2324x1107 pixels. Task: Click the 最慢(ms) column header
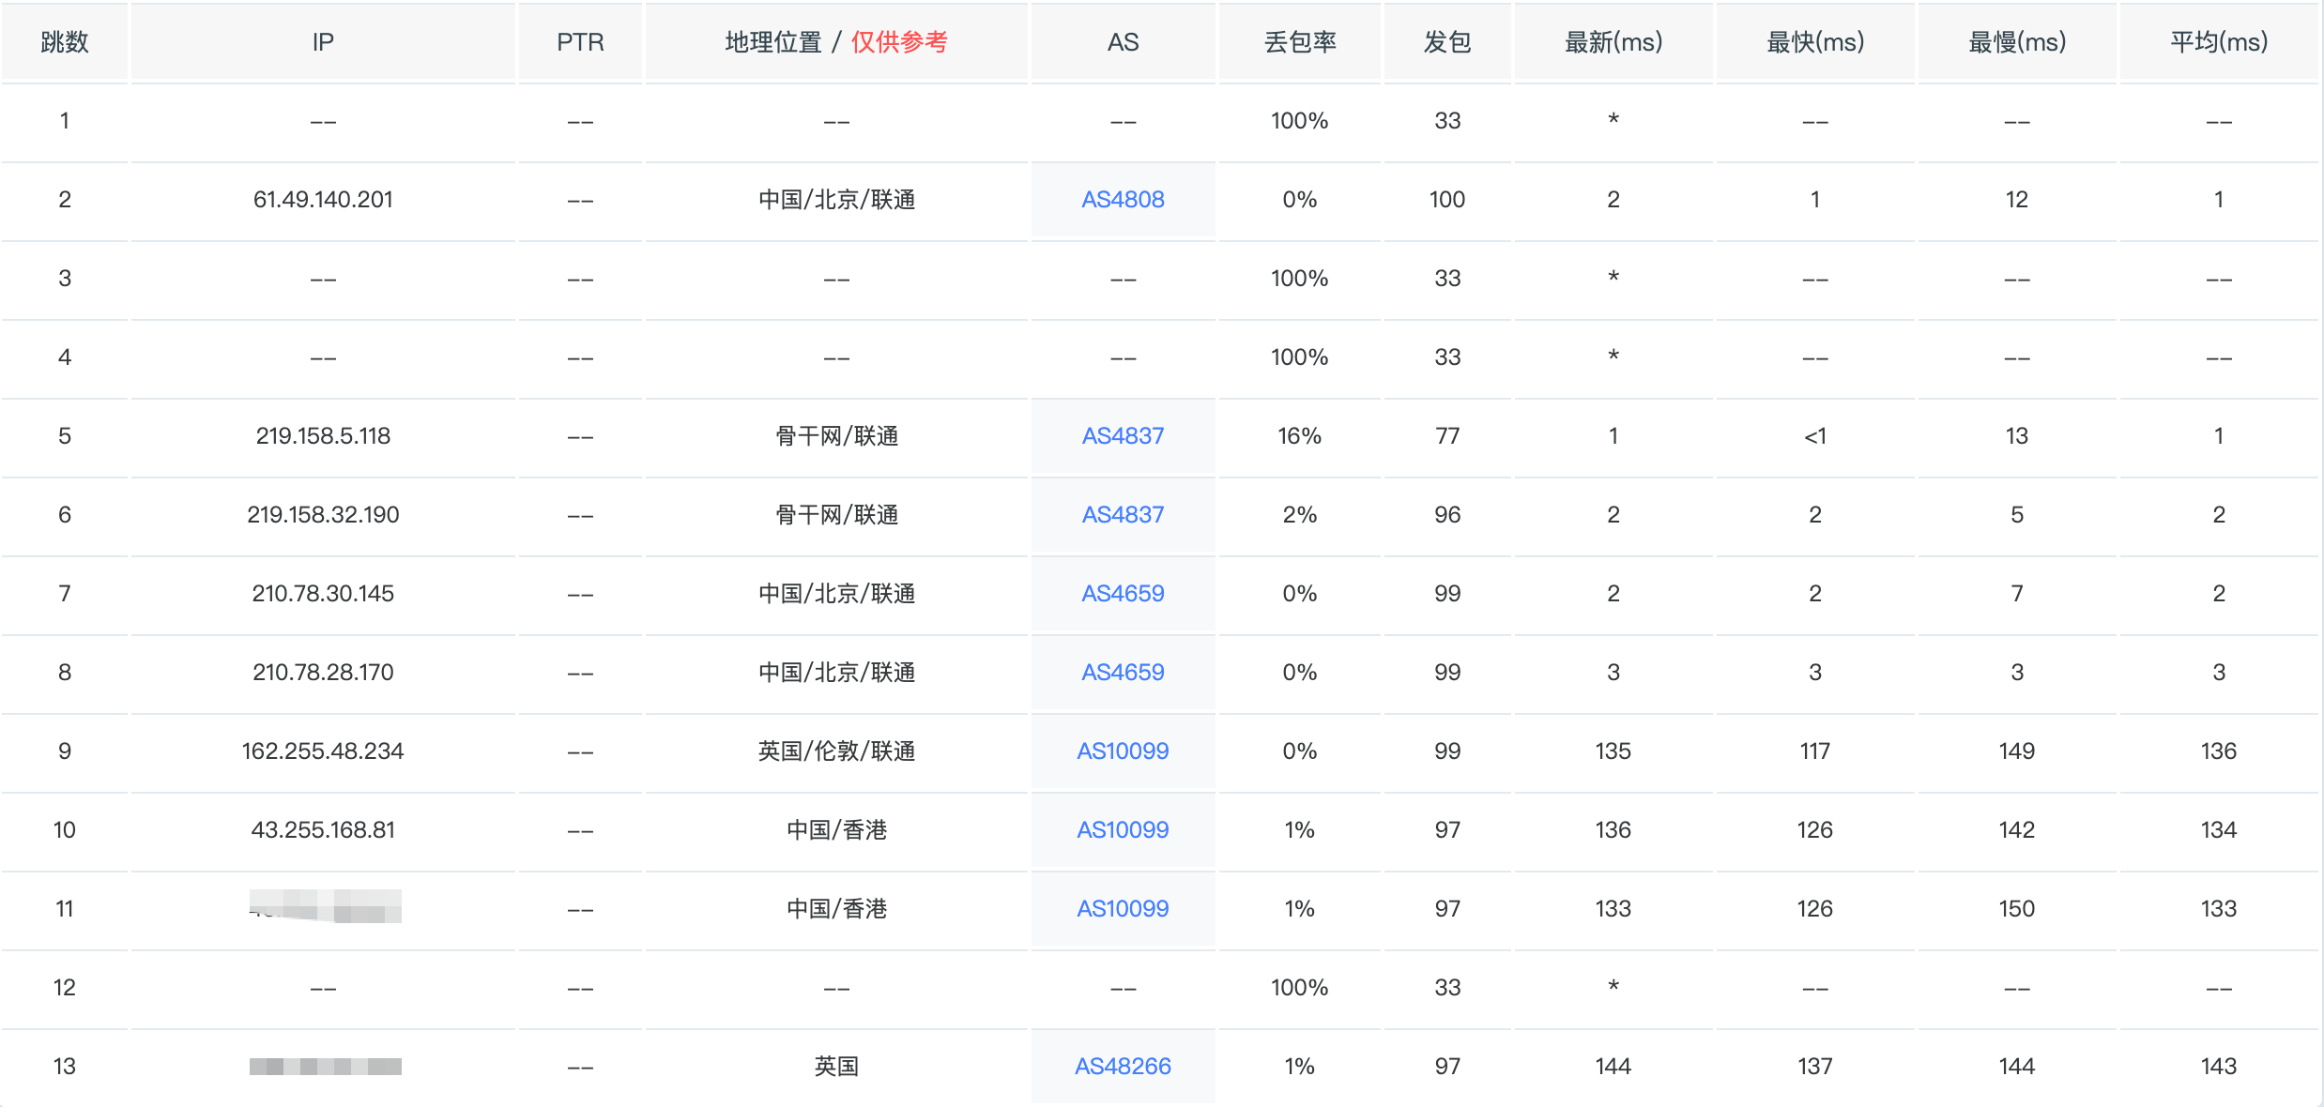tap(2017, 42)
